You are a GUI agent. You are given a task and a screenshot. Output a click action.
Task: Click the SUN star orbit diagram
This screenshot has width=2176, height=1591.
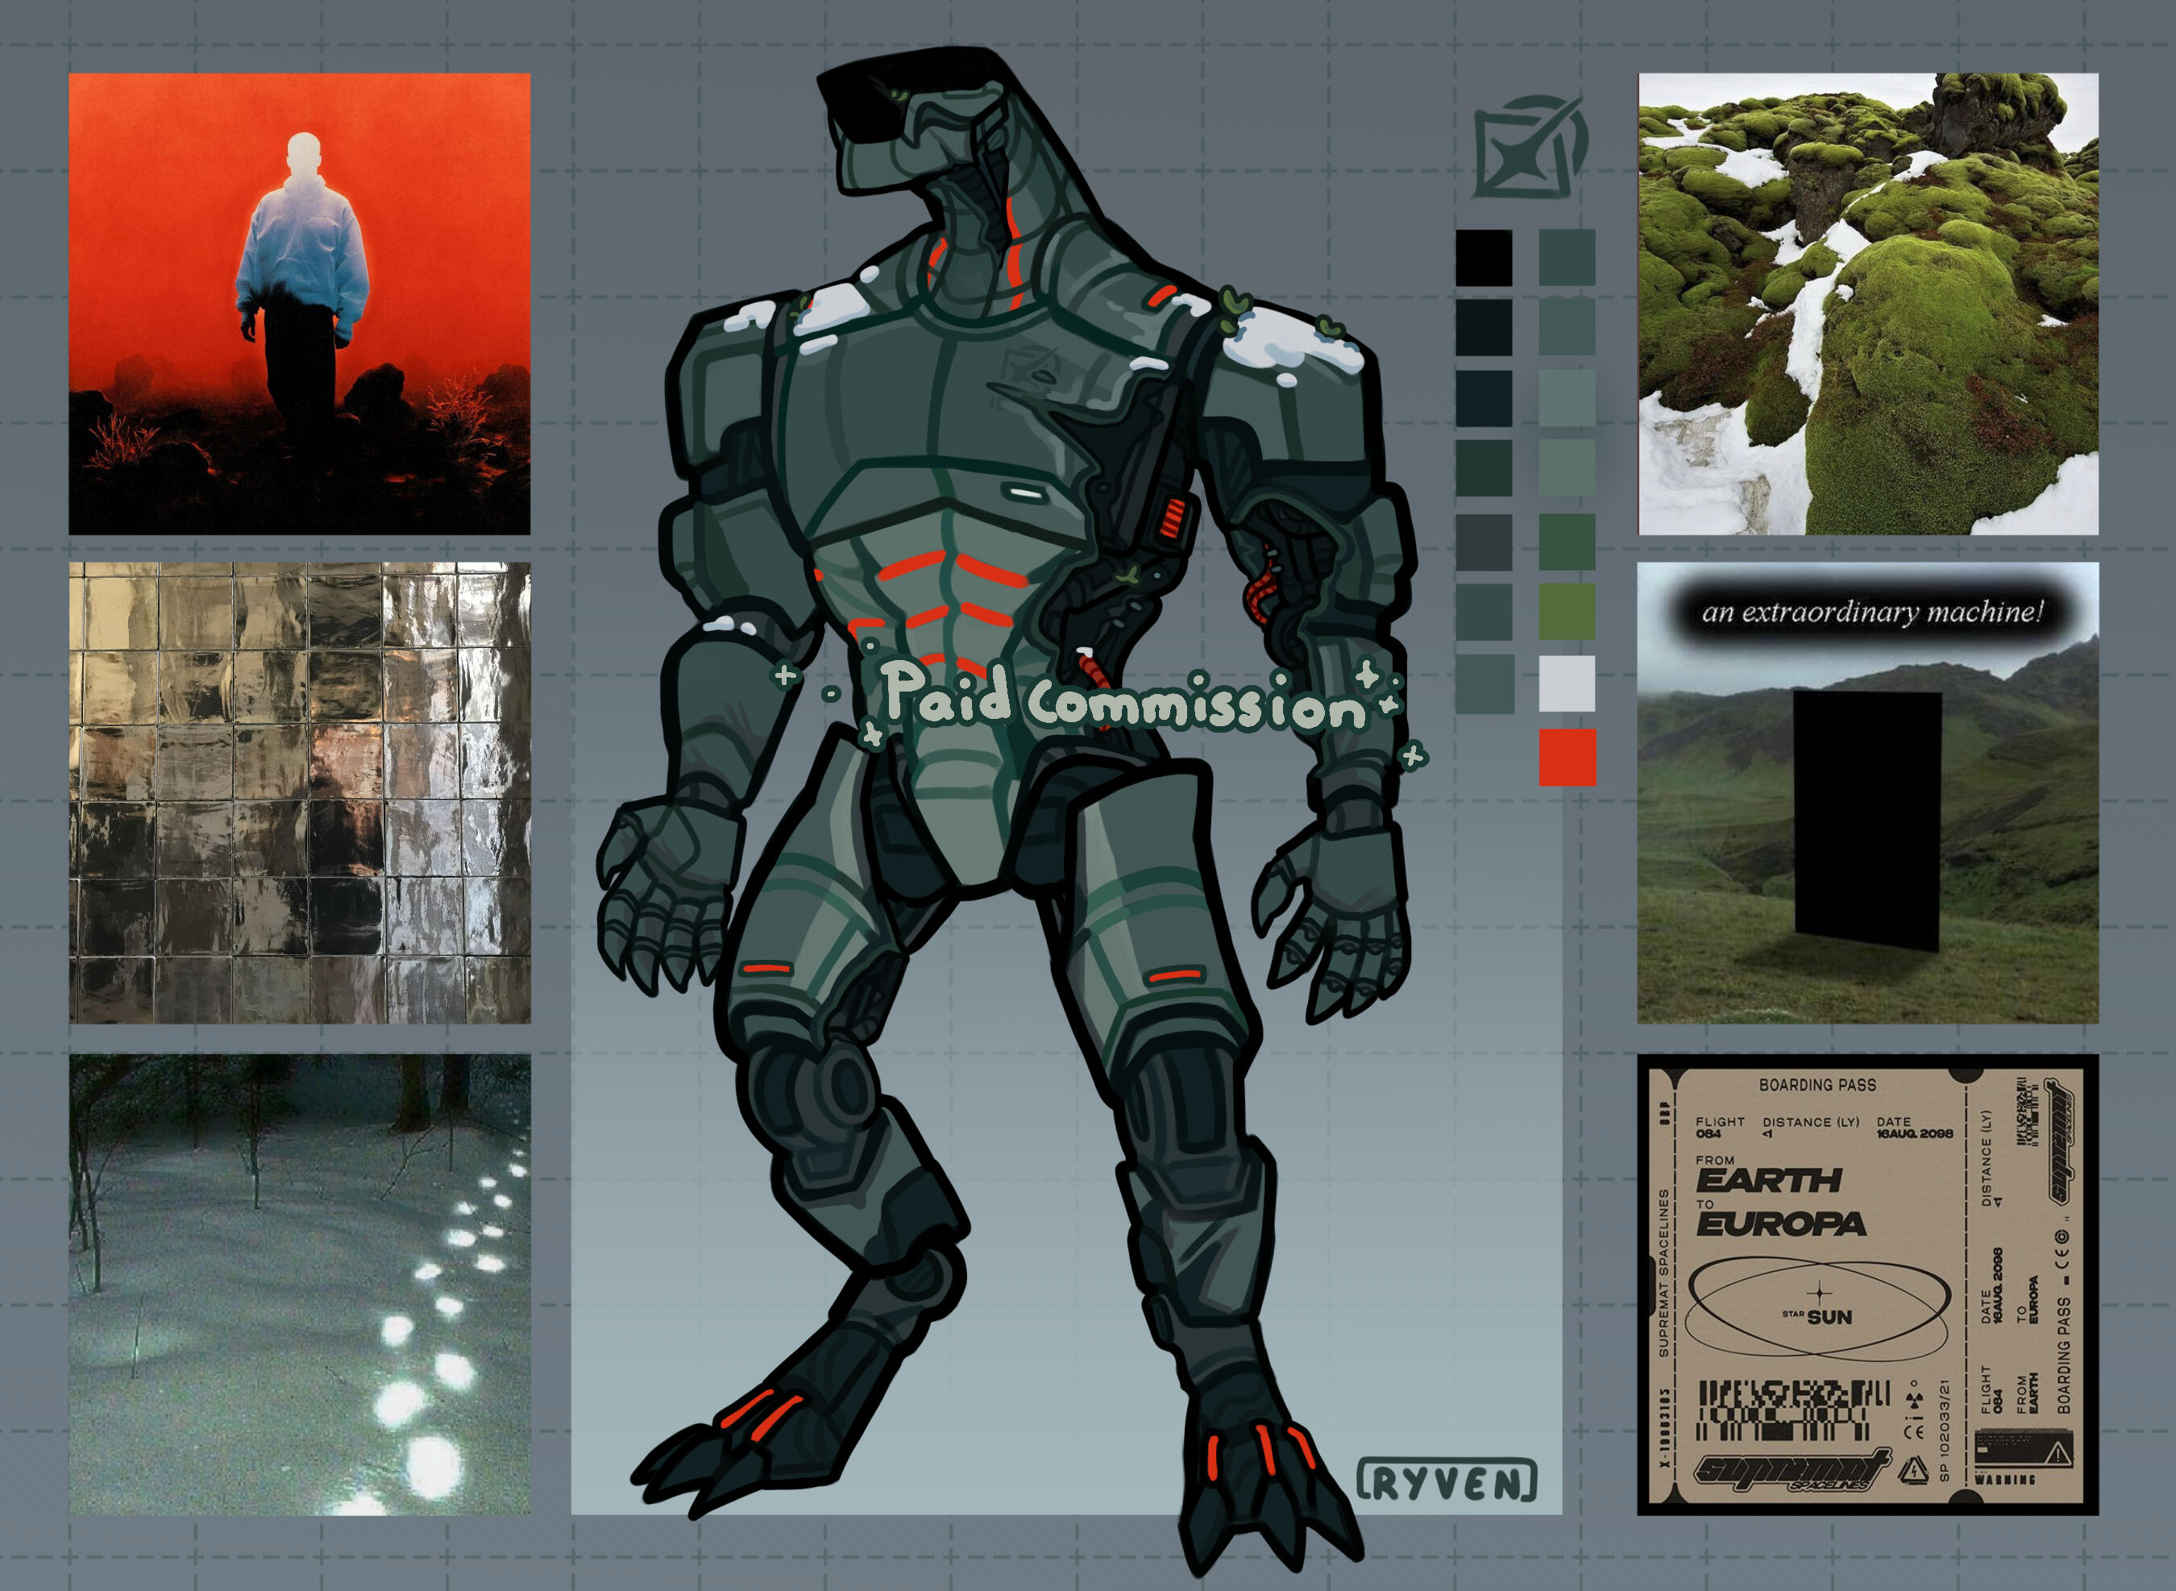coord(1819,1308)
